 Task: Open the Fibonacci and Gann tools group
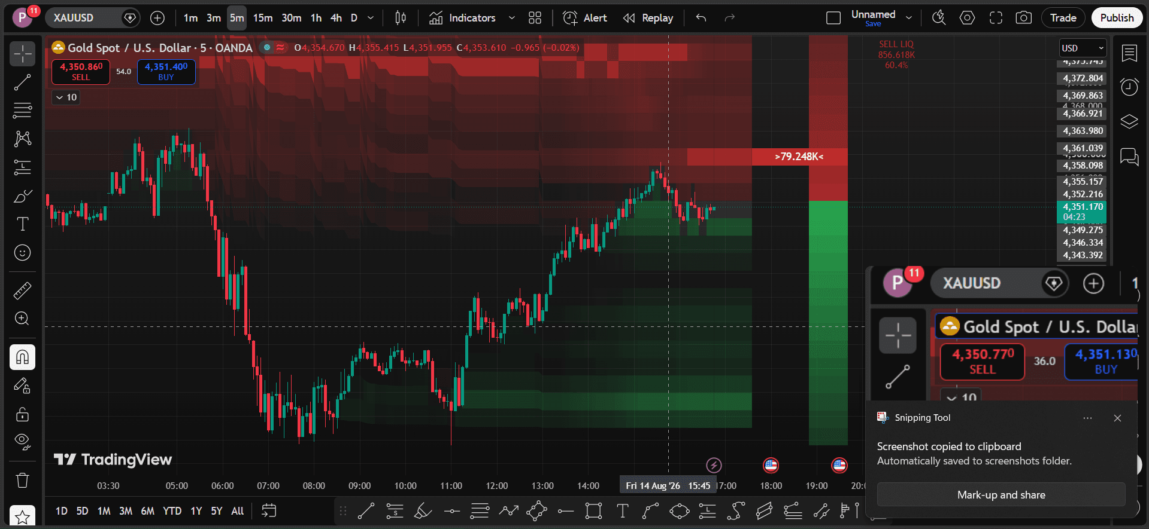[23, 111]
